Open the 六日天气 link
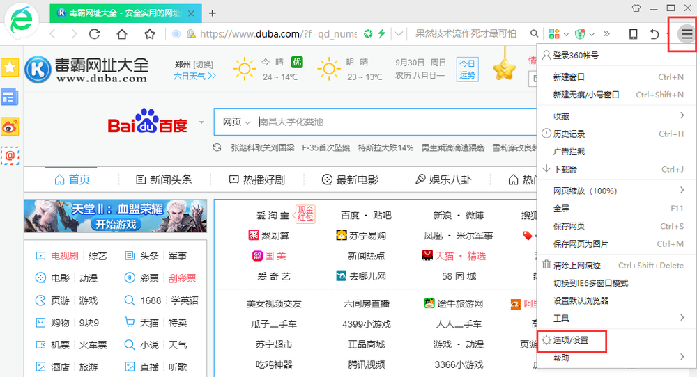The image size is (697, 377). click(194, 77)
